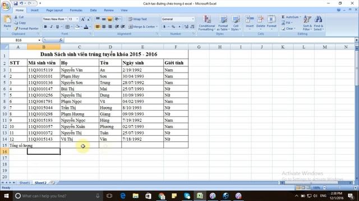Viewport: 359px width, 201px height.
Task: Decrease decimal places
Action: tap(192, 27)
